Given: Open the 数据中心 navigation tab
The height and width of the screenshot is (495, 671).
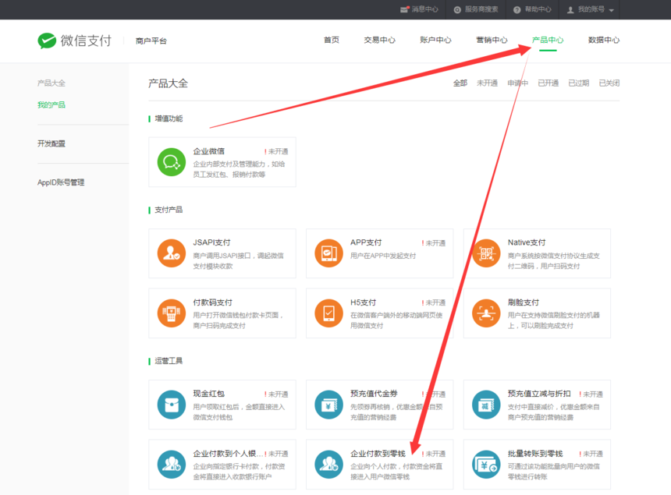Looking at the screenshot, I should click(604, 41).
